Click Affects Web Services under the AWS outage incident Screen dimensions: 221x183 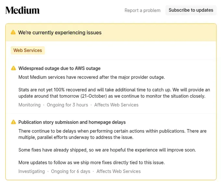point(116,105)
